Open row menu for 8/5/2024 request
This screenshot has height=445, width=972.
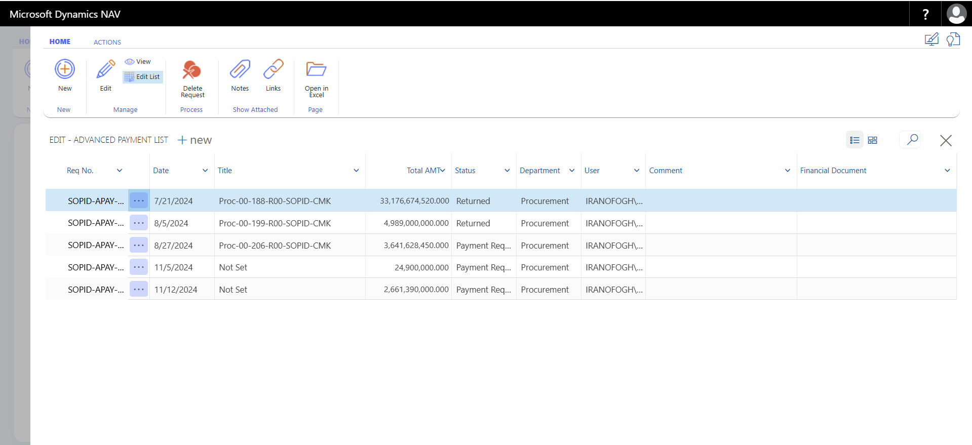[x=139, y=223]
